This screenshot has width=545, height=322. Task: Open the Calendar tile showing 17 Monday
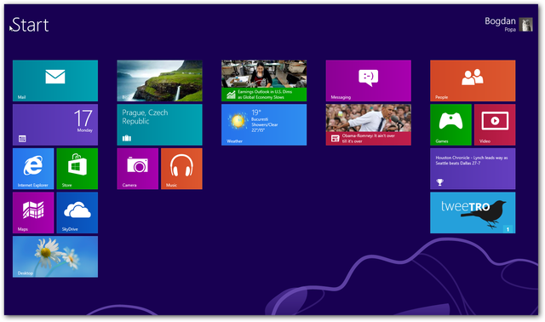55,124
